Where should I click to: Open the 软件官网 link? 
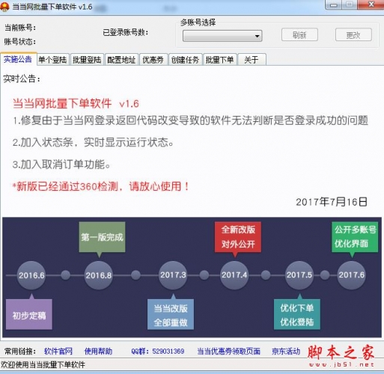tap(58, 352)
